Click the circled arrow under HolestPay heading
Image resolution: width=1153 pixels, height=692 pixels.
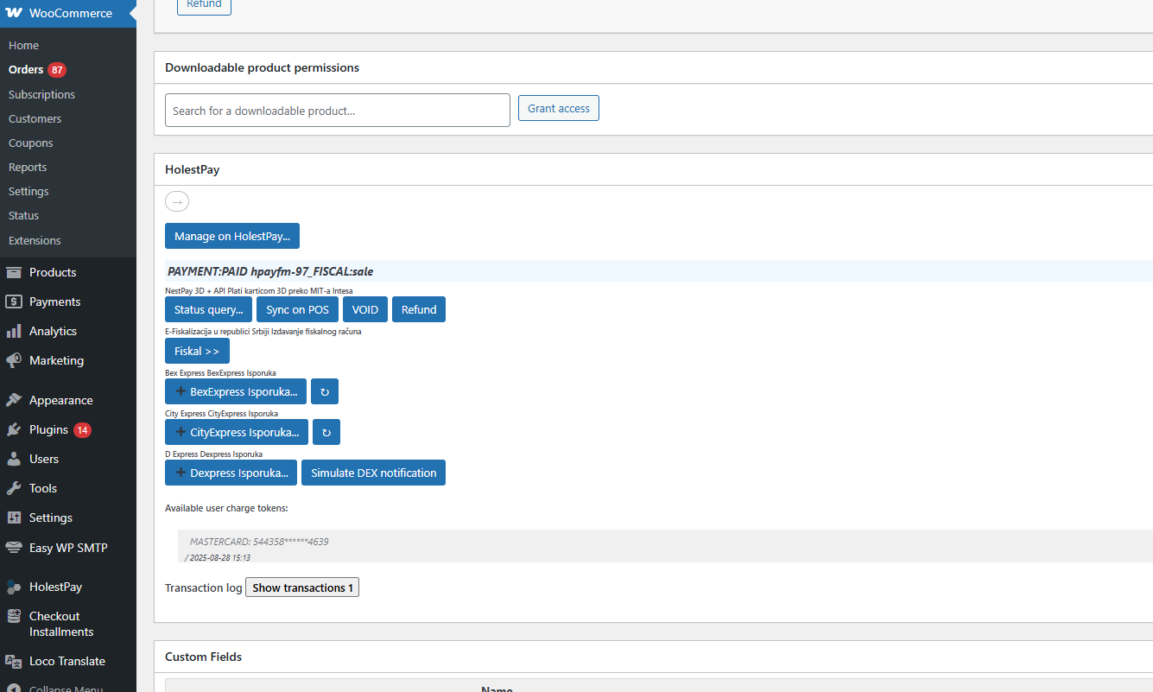coord(177,201)
